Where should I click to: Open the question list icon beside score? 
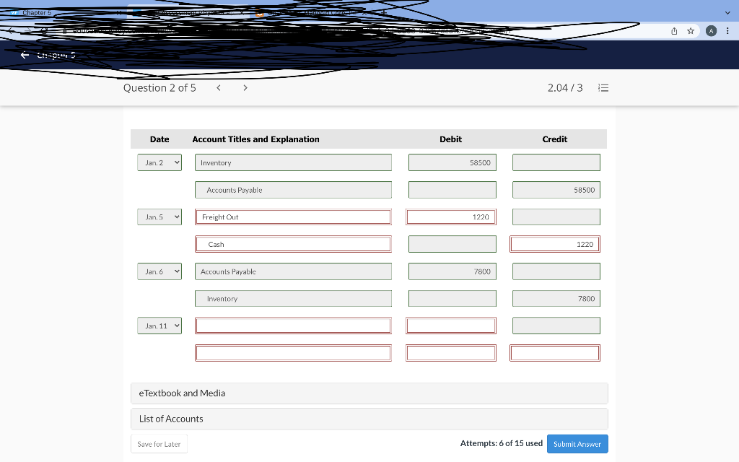click(603, 87)
